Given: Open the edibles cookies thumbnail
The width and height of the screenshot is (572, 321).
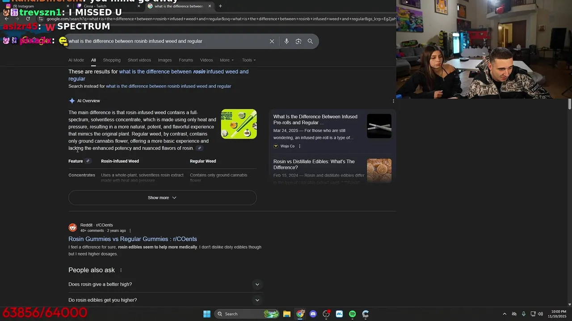Looking at the screenshot, I should (x=379, y=171).
